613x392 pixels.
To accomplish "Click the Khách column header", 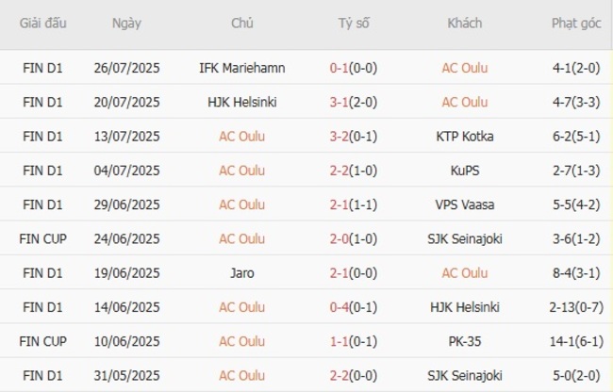I will pyautogui.click(x=465, y=24).
